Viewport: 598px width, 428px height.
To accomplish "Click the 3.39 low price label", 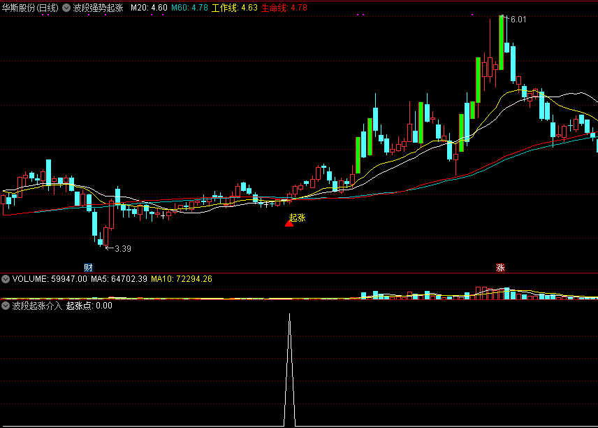I will point(123,249).
